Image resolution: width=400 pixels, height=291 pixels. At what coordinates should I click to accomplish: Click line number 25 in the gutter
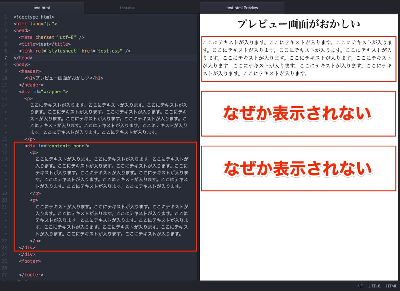[4, 261]
